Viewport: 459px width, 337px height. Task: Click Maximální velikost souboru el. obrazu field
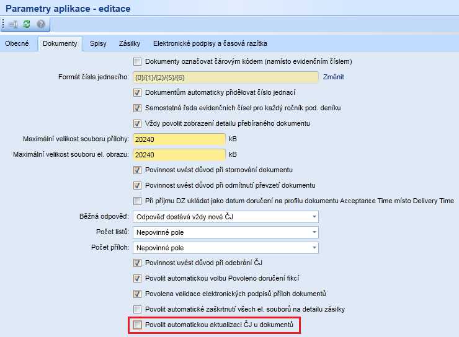click(x=179, y=155)
